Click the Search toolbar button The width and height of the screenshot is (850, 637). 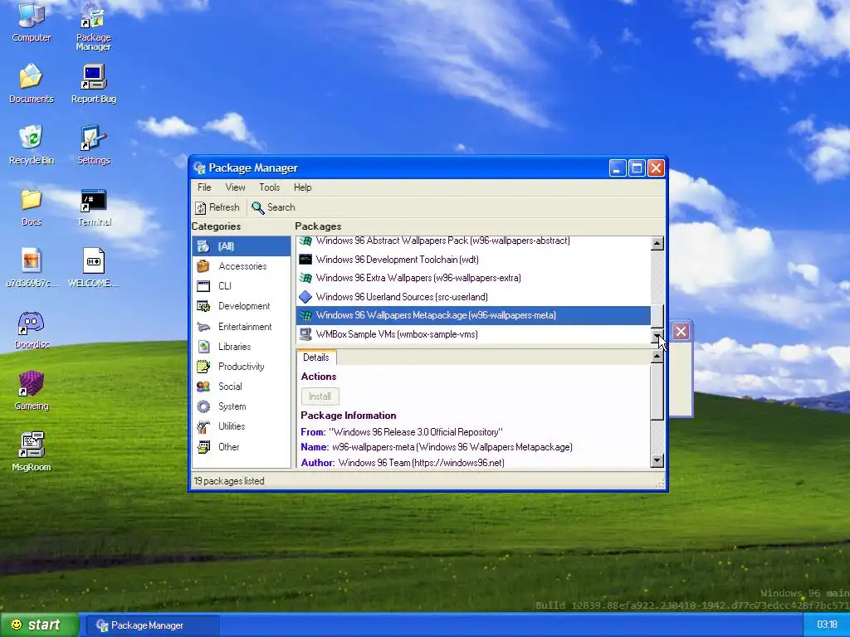pyautogui.click(x=273, y=207)
